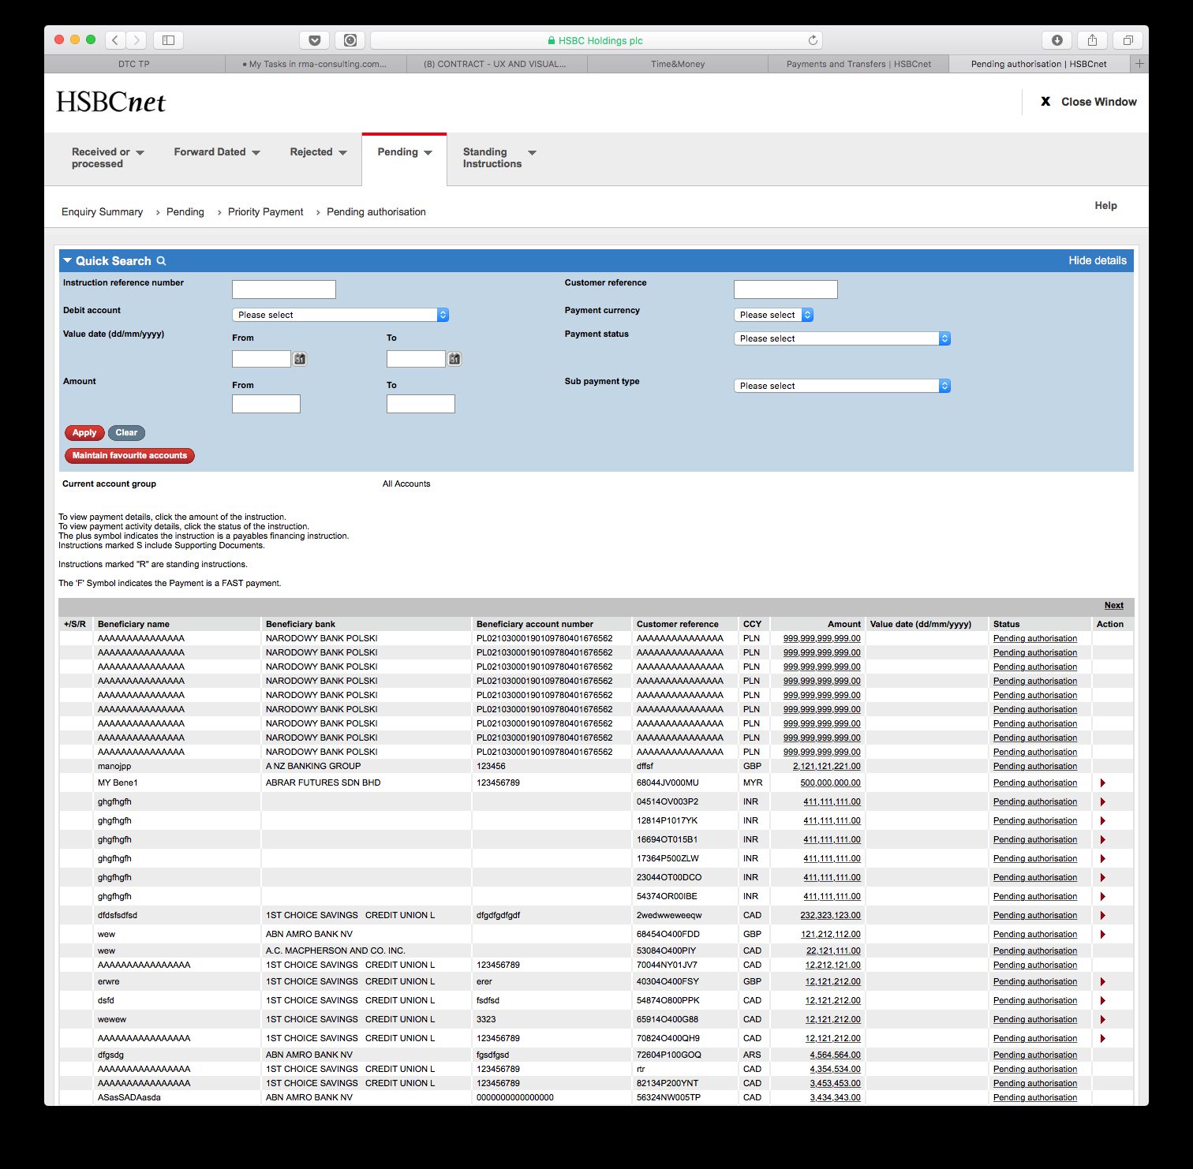Reload the page in address bar
The height and width of the screenshot is (1169, 1193).
813,40
